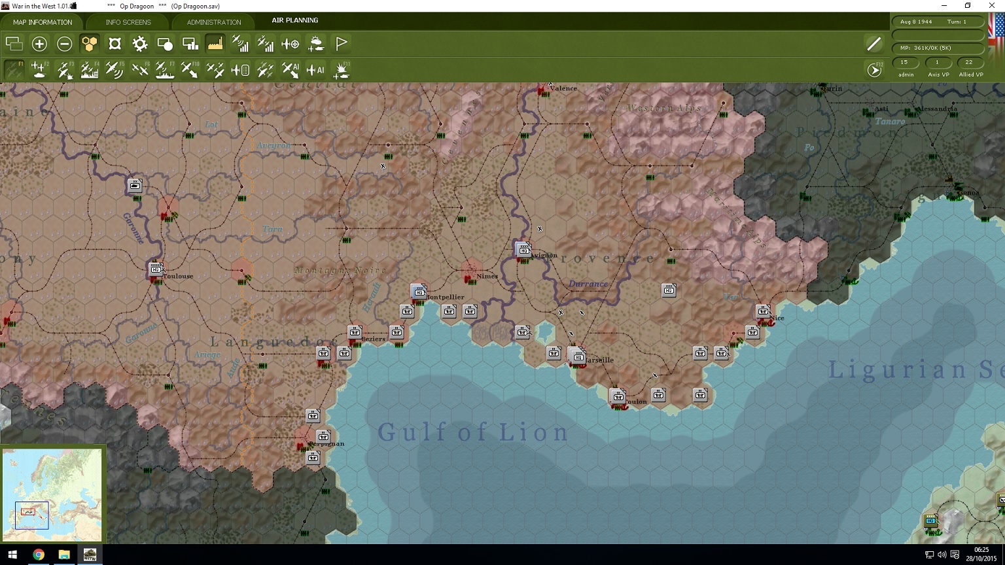End turn with the F12 arrow button

[874, 69]
